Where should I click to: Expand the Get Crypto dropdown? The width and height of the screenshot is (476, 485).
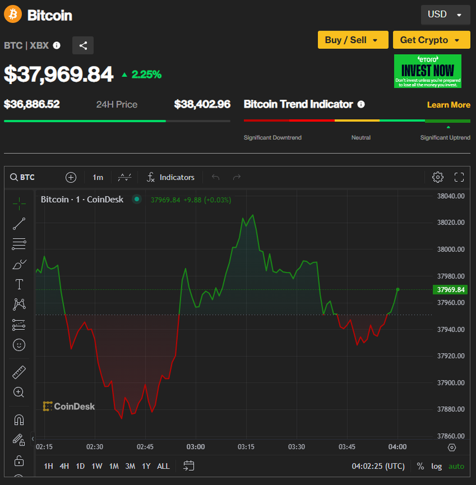tap(431, 40)
